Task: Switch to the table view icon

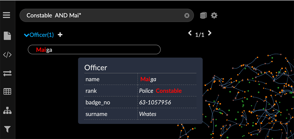Action: point(7,92)
